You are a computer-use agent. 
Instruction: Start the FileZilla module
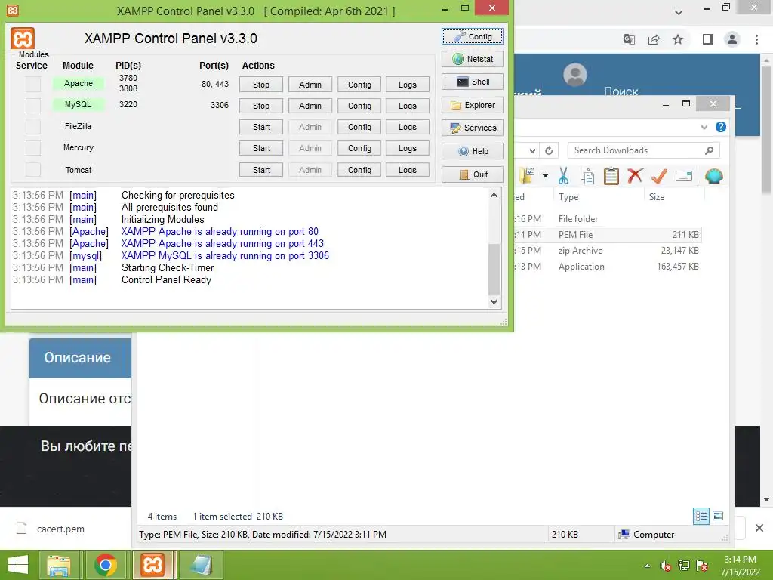click(x=261, y=127)
